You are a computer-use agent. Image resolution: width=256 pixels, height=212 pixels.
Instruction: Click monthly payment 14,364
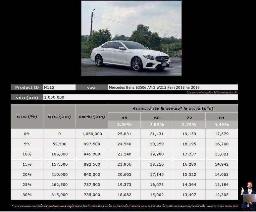pyautogui.click(x=189, y=185)
